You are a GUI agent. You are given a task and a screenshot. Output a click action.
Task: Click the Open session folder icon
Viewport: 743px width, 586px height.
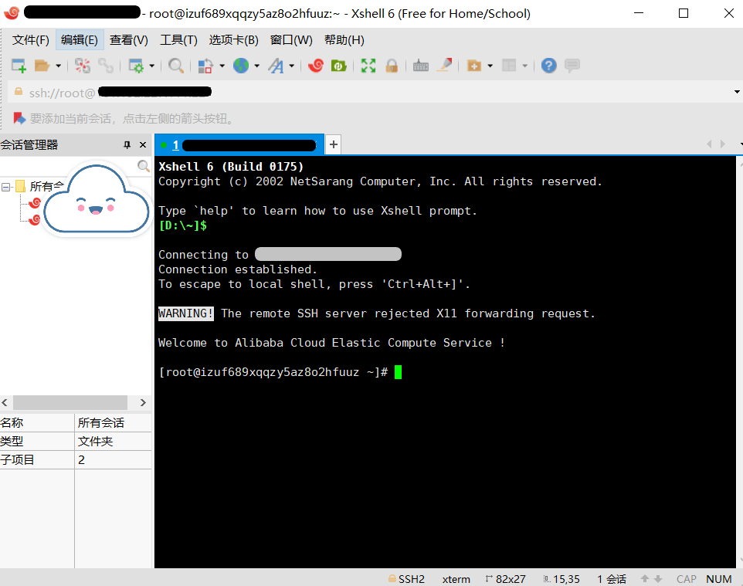pyautogui.click(x=42, y=66)
